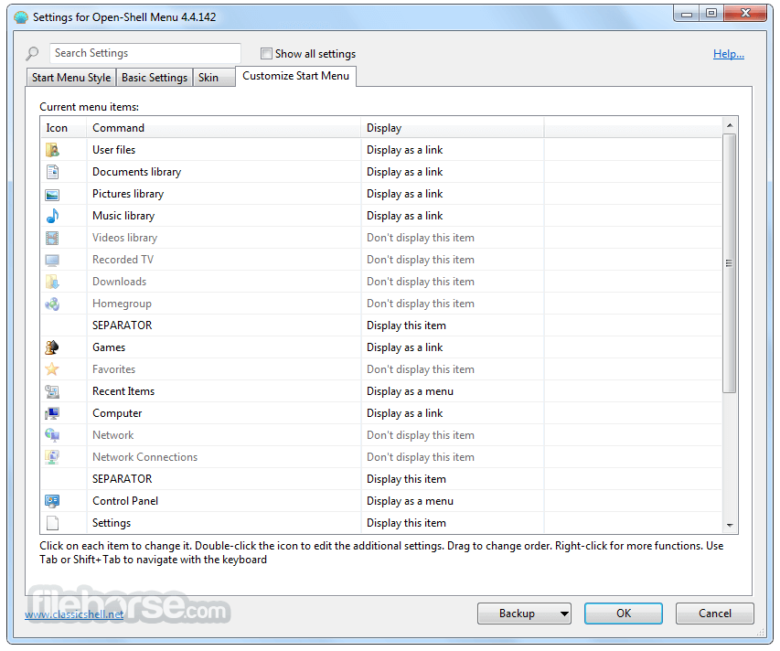The image size is (780, 651).
Task: Select the User files command
Action: click(x=113, y=150)
